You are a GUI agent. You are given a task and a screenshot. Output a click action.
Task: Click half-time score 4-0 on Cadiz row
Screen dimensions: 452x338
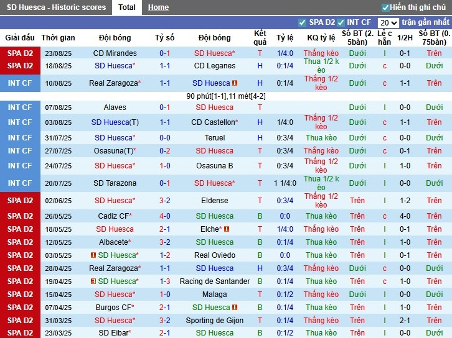pyautogui.click(x=405, y=216)
